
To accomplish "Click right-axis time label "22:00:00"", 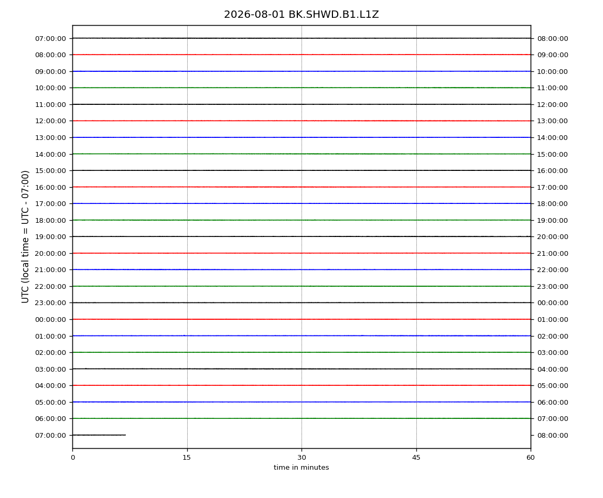I will pyautogui.click(x=553, y=270).
